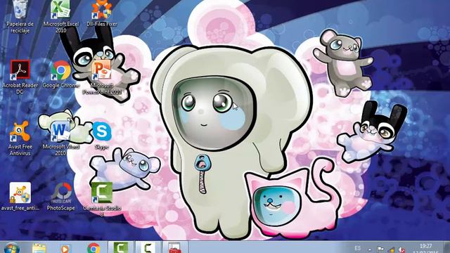Open Windows Explorer from taskbar
The width and height of the screenshot is (450, 253).
coord(39,248)
